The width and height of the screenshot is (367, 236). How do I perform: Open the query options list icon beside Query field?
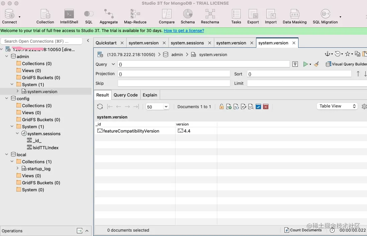pos(295,64)
